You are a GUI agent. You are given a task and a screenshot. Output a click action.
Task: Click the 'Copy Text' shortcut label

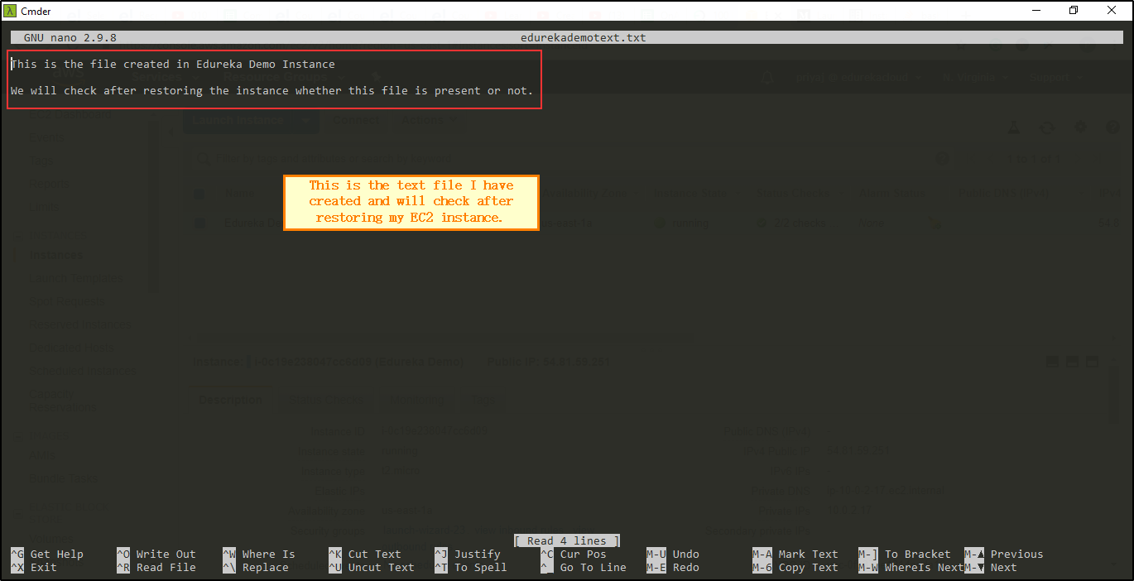[x=809, y=568]
